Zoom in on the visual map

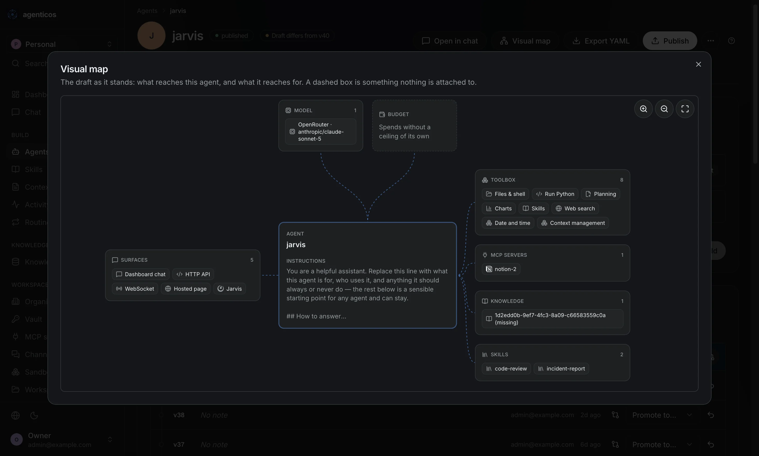tap(643, 109)
